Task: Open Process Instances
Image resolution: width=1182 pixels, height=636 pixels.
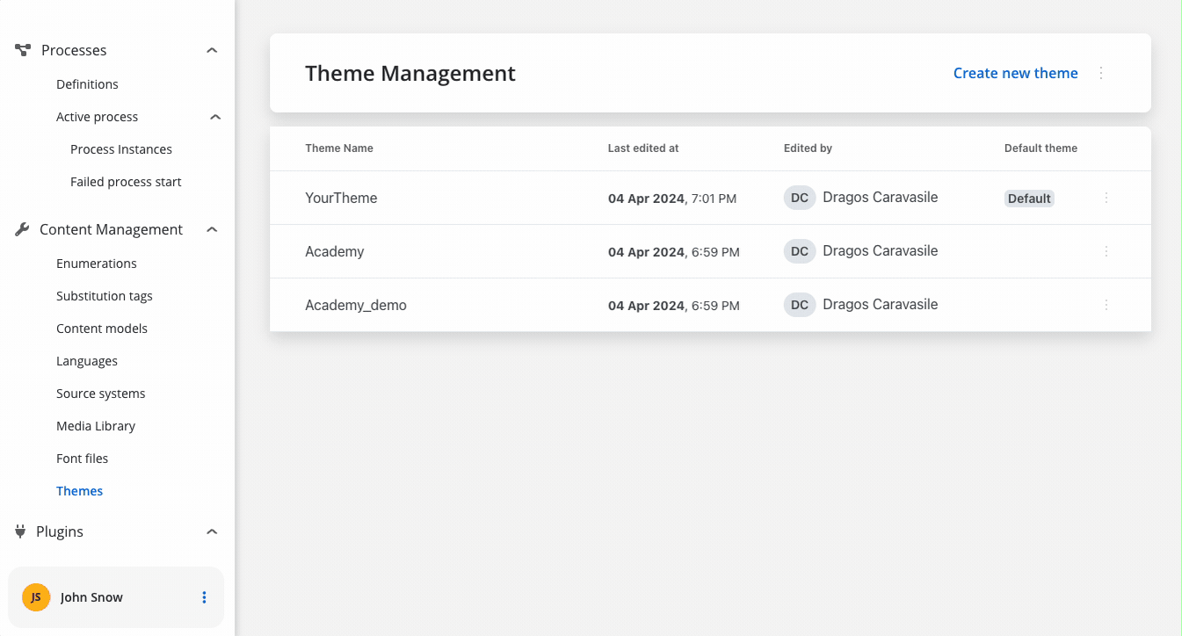Action: pyautogui.click(x=121, y=149)
